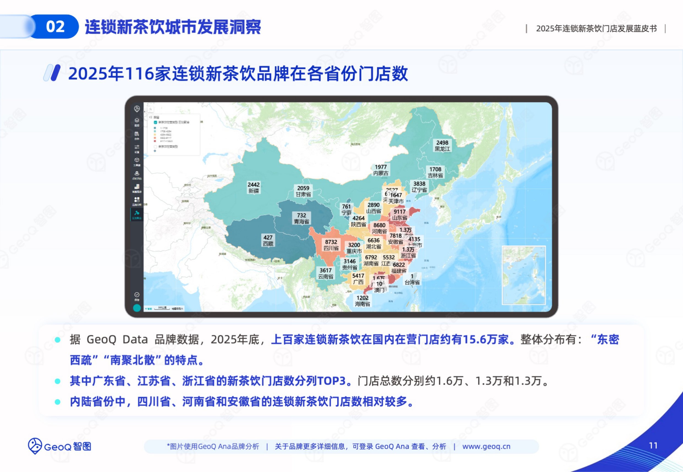Image resolution: width=683 pixels, height=472 pixels.
Task: Click the 10 澳门 map label
Action: tap(380, 287)
